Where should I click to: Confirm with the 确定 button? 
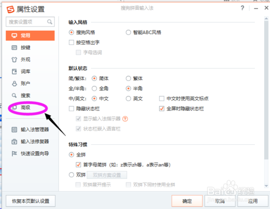pyautogui.click(x=187, y=201)
